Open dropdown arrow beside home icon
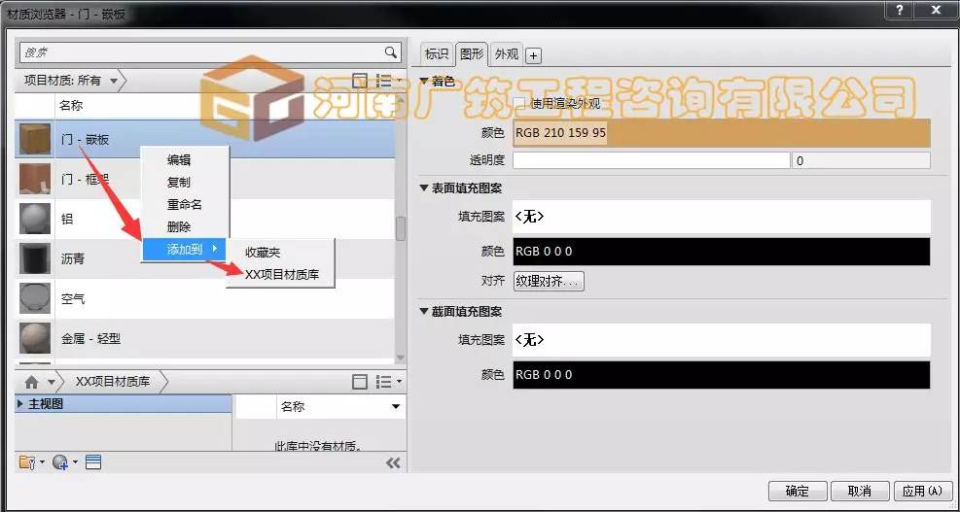This screenshot has width=960, height=512. pyautogui.click(x=52, y=383)
